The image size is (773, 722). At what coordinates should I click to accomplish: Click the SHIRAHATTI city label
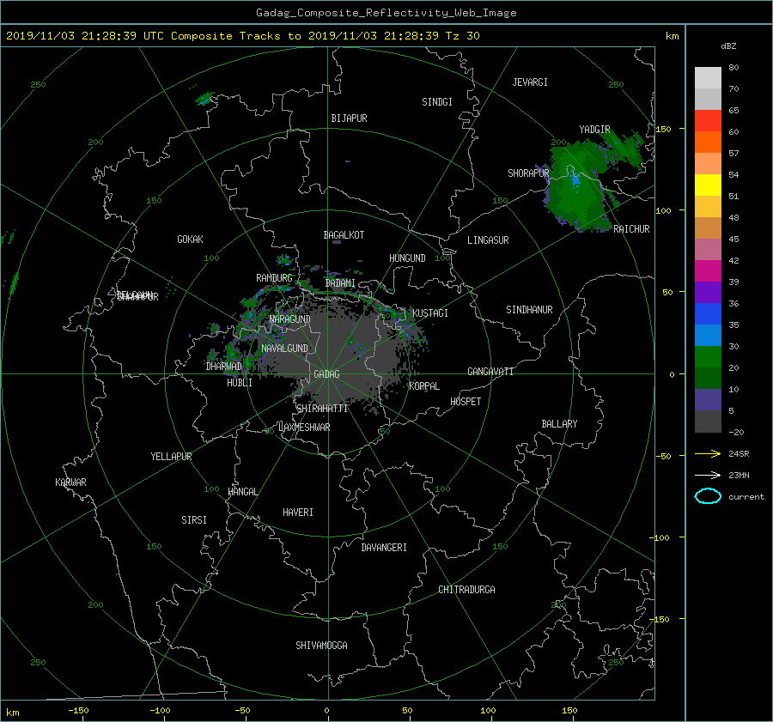coord(322,409)
